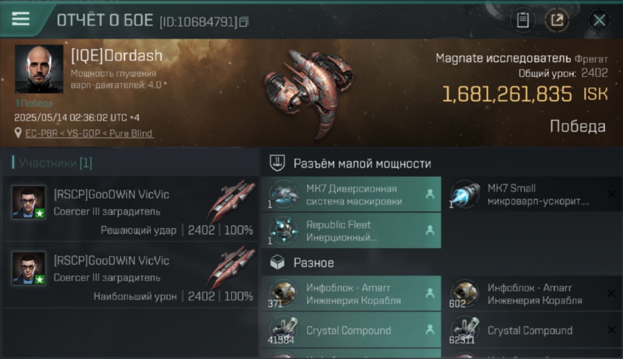View Dordash's pilot portrait
Viewport: 623px width, 359px height.
39,69
